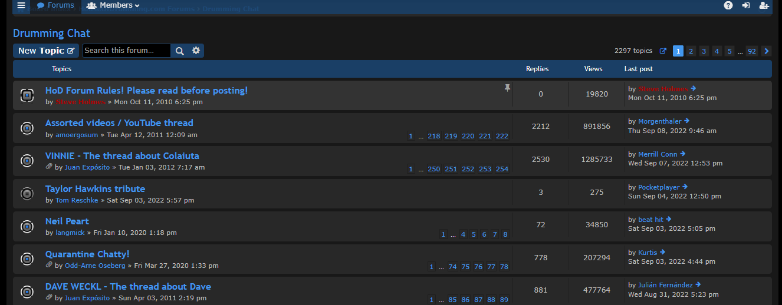
Task: Click the Views column header
Action: click(x=593, y=69)
